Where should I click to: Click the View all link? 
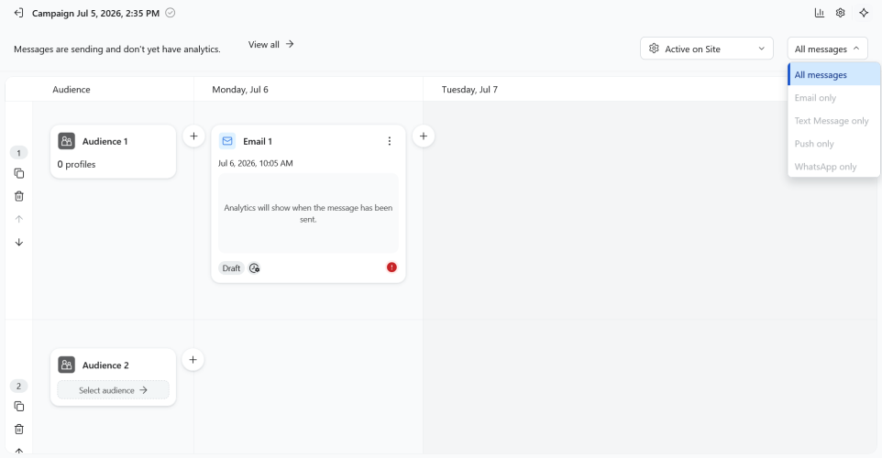pos(271,44)
